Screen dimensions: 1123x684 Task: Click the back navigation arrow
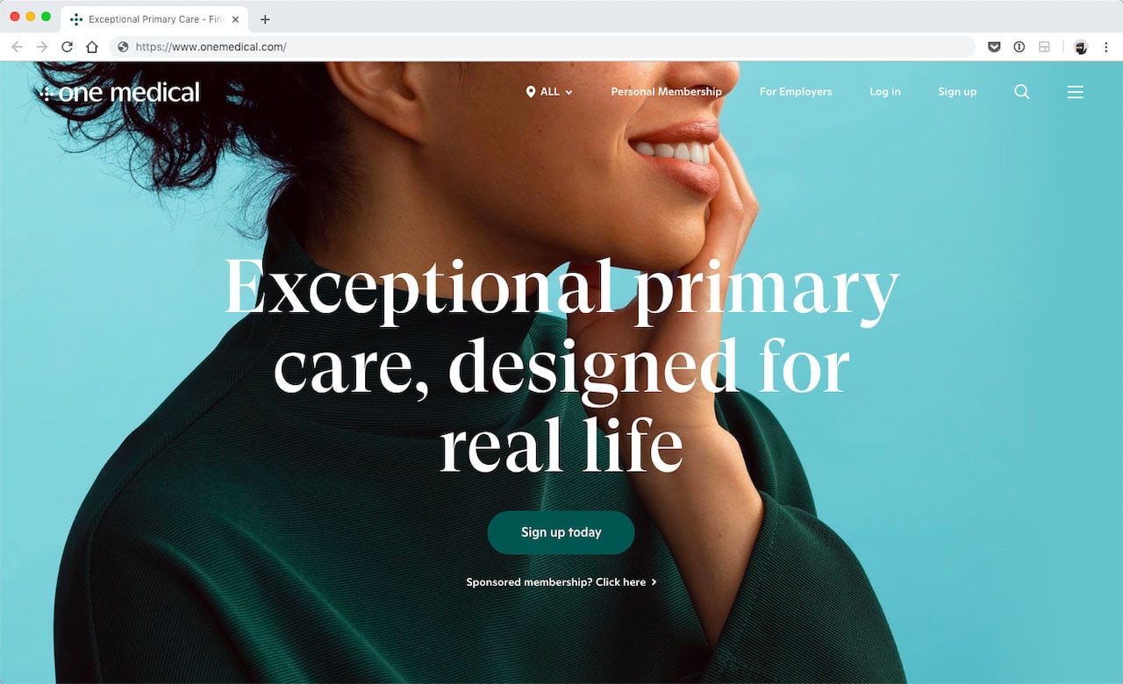(18, 47)
